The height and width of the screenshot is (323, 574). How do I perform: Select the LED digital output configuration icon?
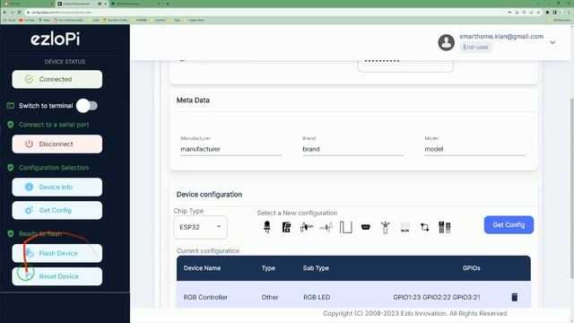tap(267, 227)
